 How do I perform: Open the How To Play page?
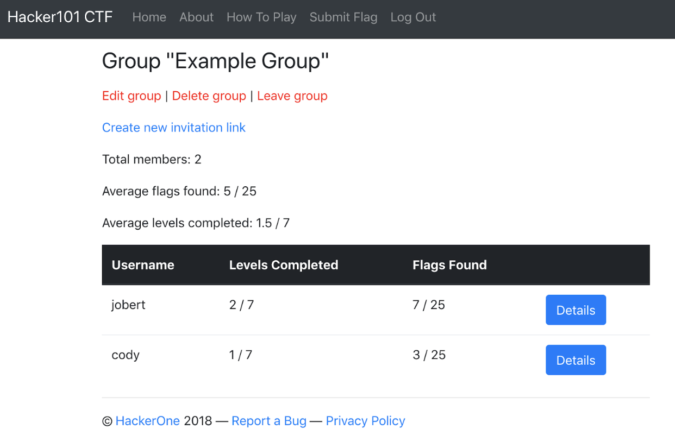click(261, 17)
